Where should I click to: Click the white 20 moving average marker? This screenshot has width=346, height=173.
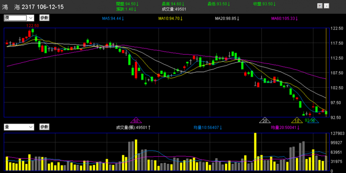click(265, 120)
